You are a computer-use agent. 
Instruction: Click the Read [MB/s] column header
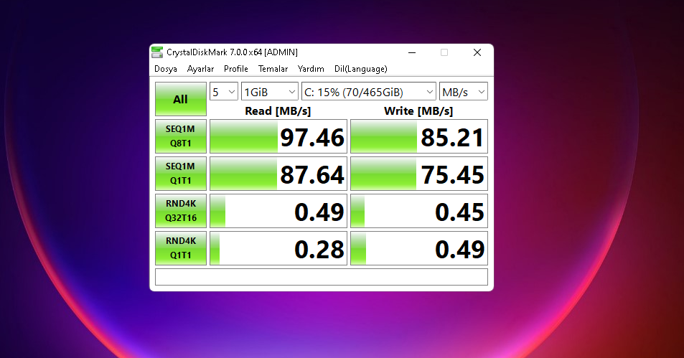pyautogui.click(x=278, y=110)
